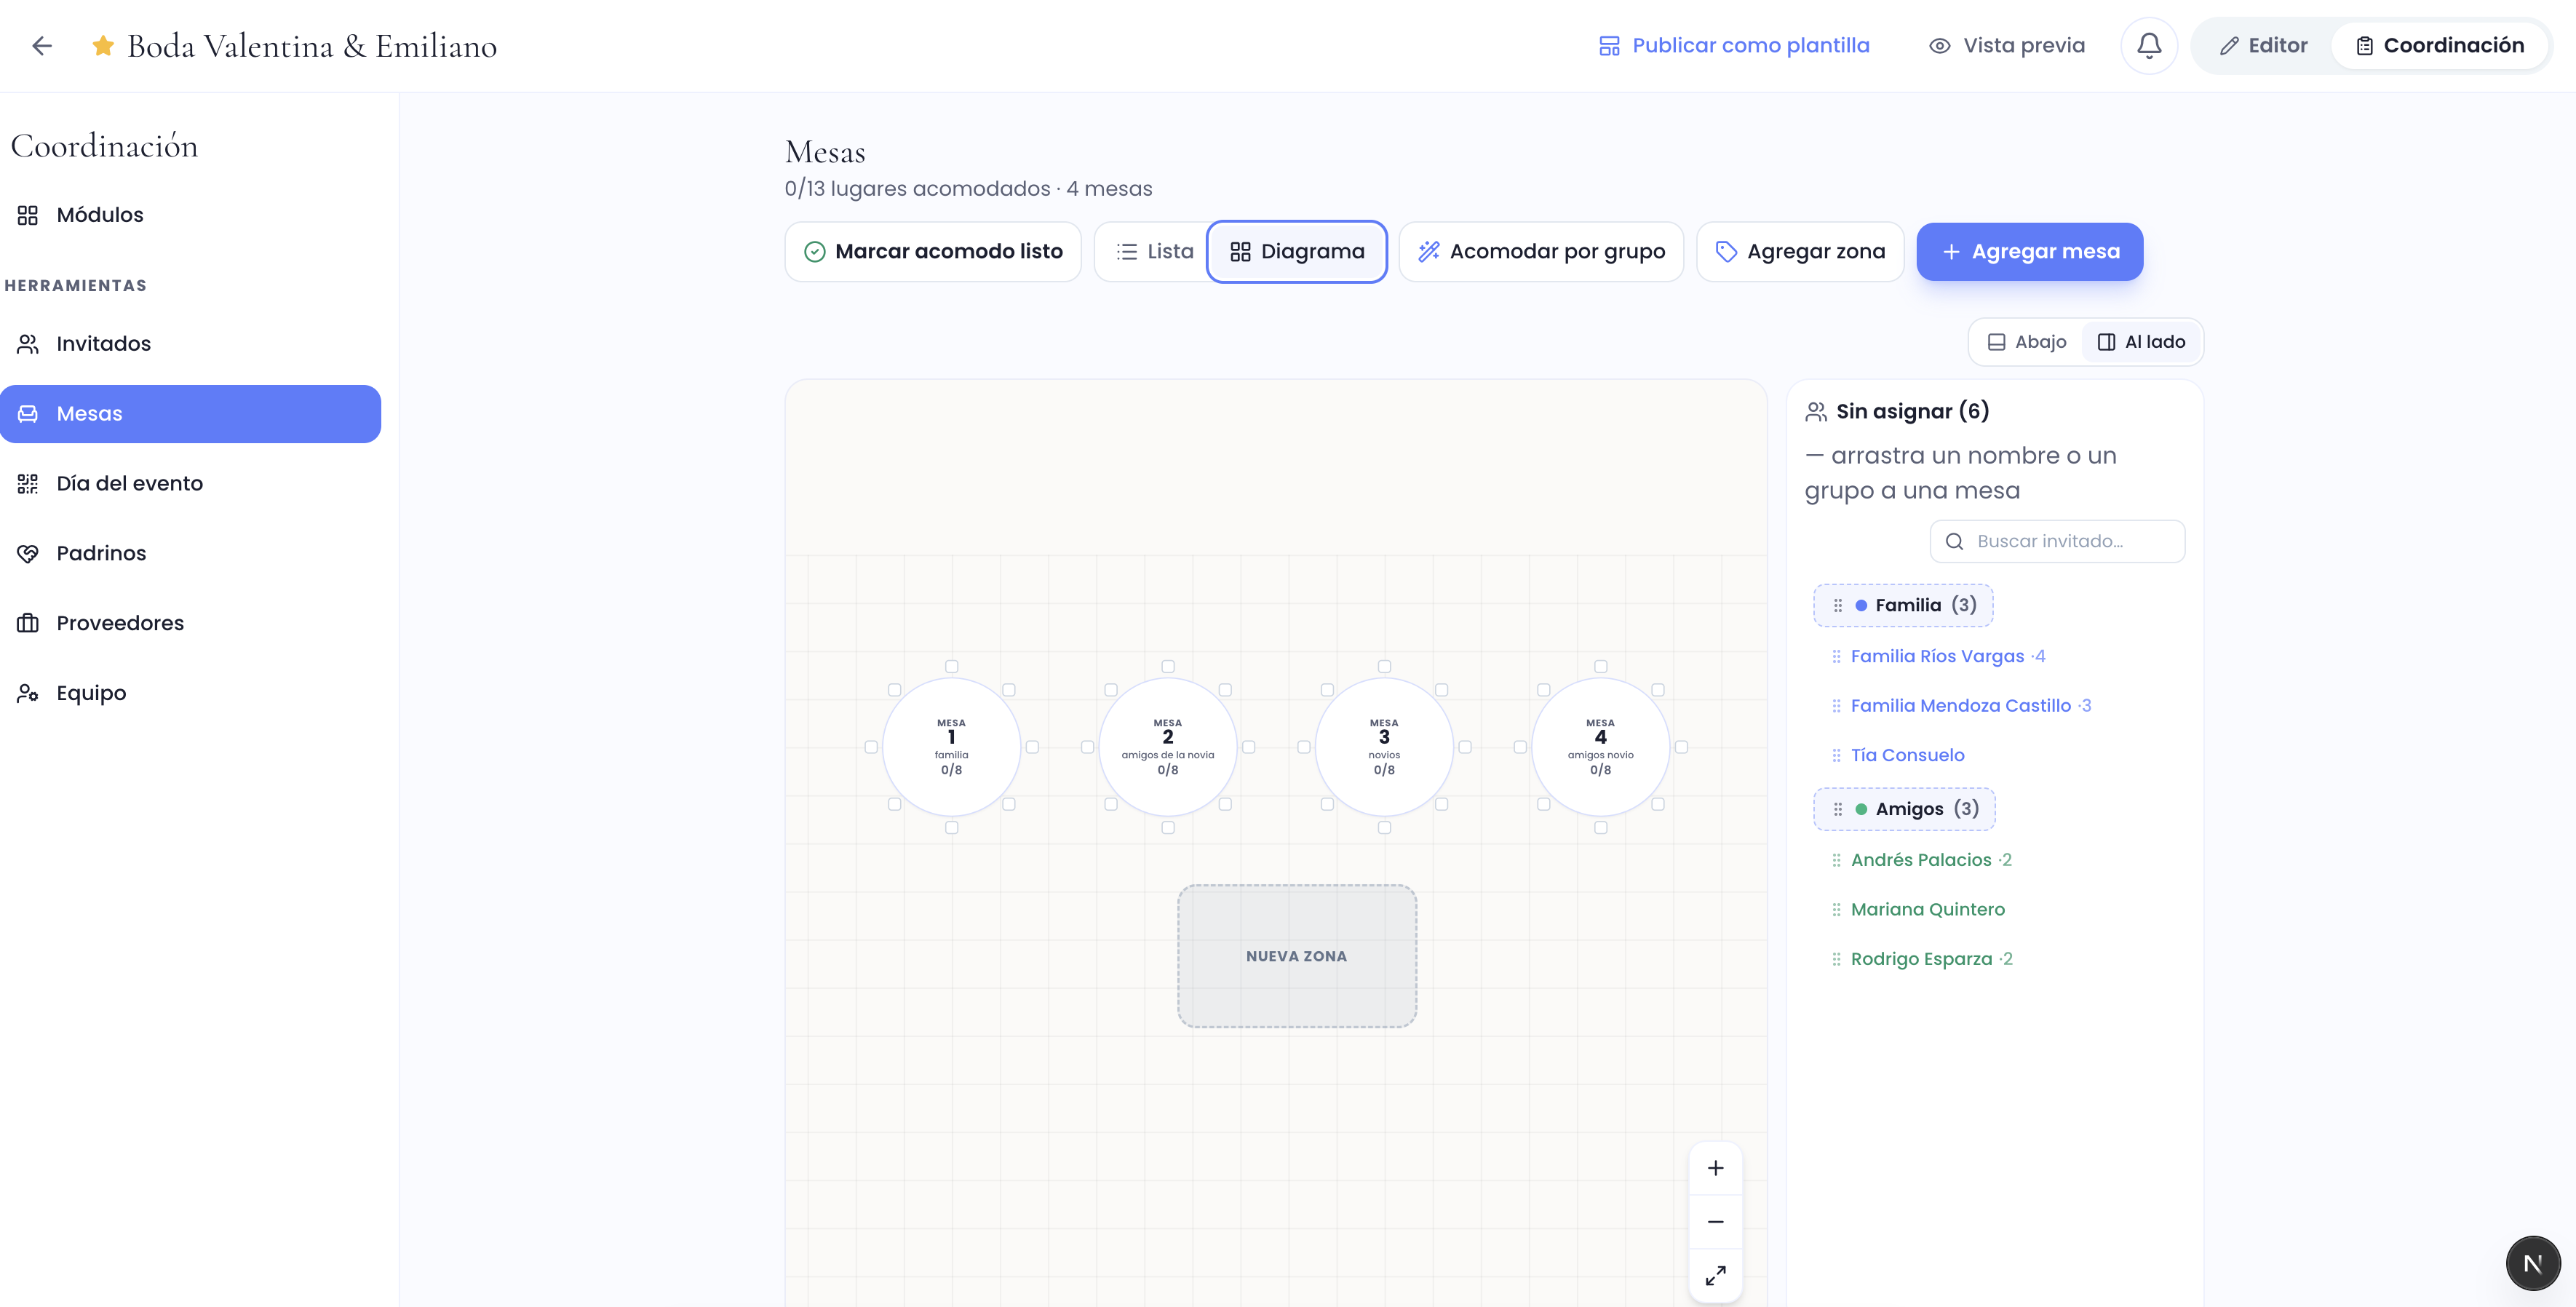The width and height of the screenshot is (2576, 1307).
Task: Focus the Buscar invitado search field
Action: [2057, 541]
